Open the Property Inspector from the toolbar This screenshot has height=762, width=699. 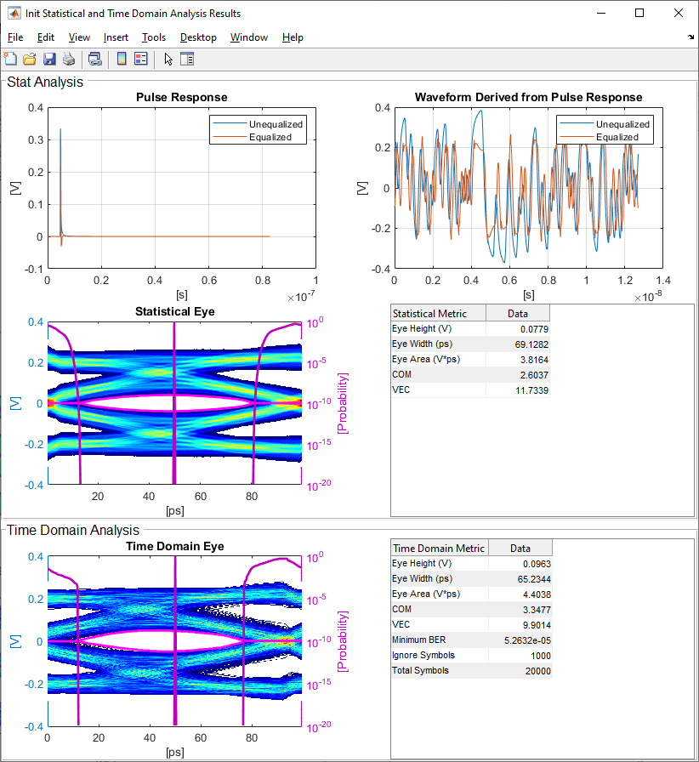click(x=187, y=59)
